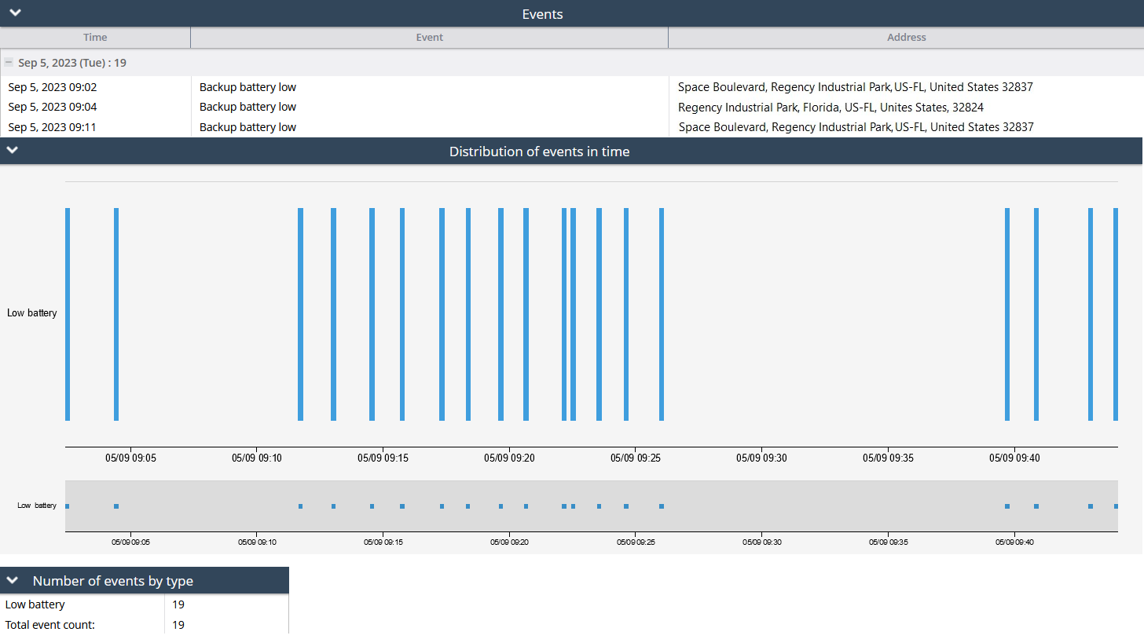Click the 'Number of events by type' title
Viewport: 1144px width, 639px height.
pos(113,581)
